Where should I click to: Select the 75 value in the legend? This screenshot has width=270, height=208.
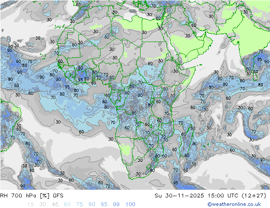(80, 204)
